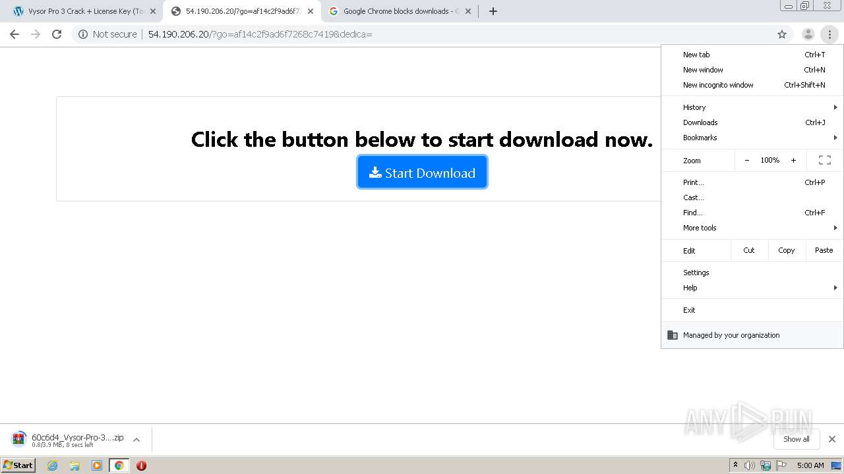Expand the download item options chevron
Viewport: 844px width, 474px height.
[136, 440]
